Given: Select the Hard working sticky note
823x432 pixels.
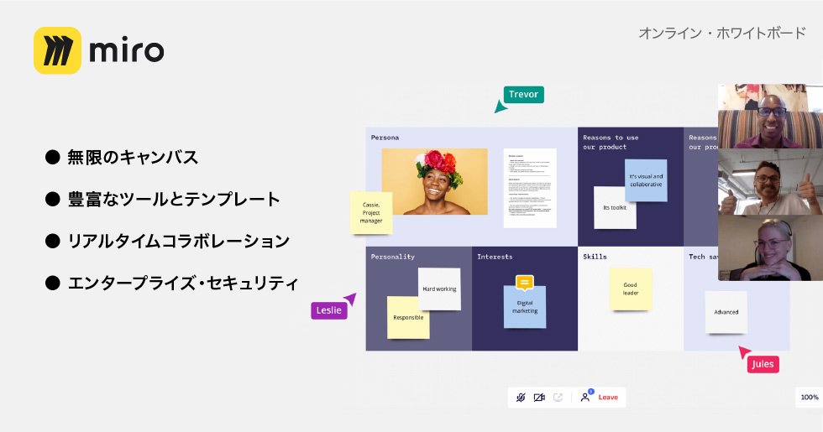Looking at the screenshot, I should tap(439, 289).
